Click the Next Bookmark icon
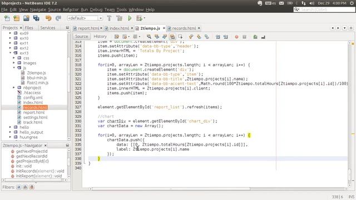 click(x=199, y=37)
